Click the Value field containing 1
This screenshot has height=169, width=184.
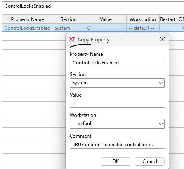117,103
